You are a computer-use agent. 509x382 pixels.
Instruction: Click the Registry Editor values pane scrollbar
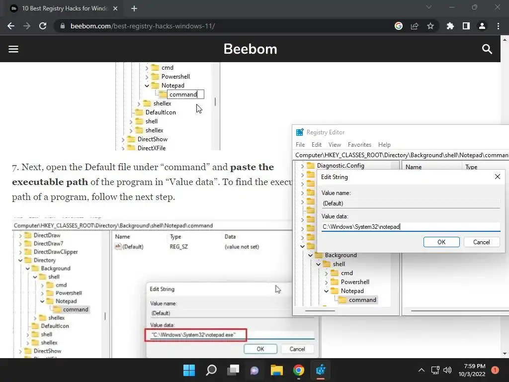pyautogui.click(x=460, y=311)
